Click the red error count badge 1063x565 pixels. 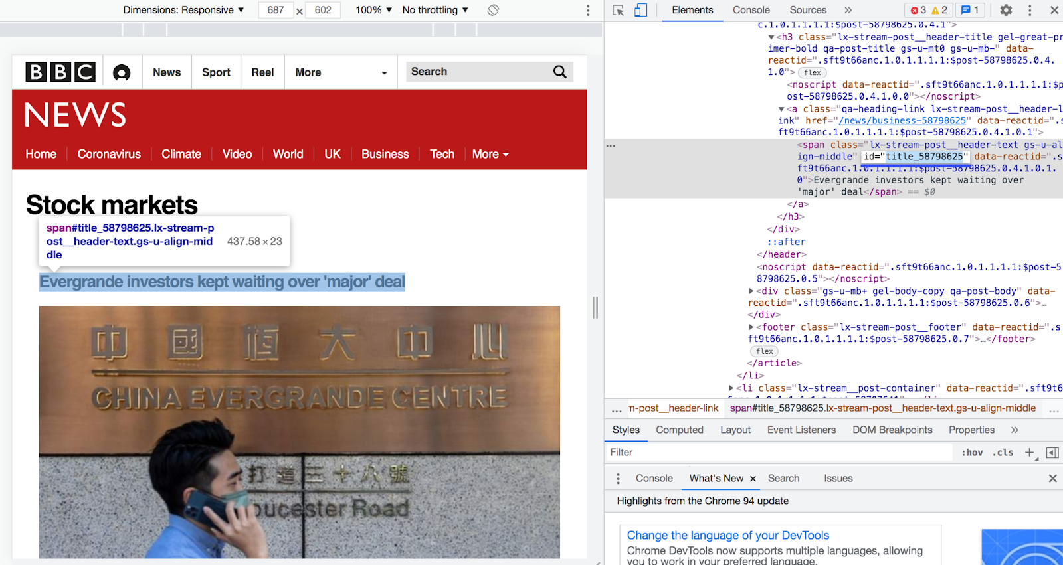pos(918,10)
